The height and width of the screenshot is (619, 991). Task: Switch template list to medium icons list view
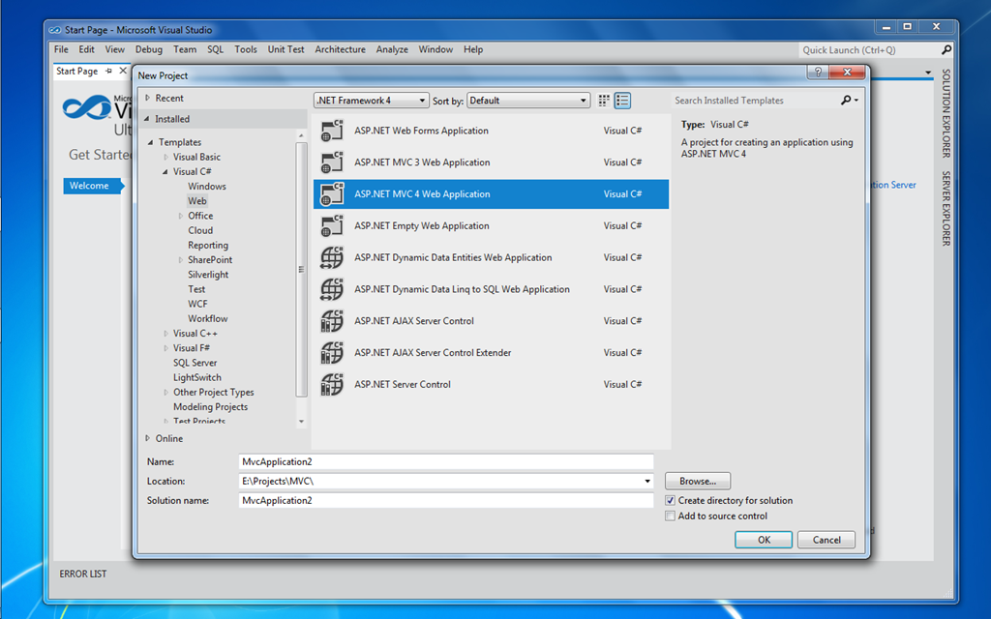(622, 101)
